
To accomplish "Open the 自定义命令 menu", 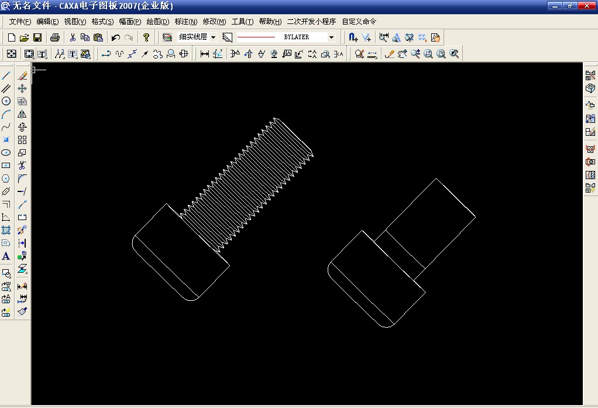I will 359,22.
